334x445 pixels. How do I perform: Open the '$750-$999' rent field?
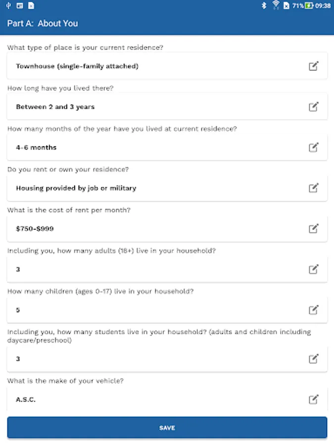[x=148, y=228]
